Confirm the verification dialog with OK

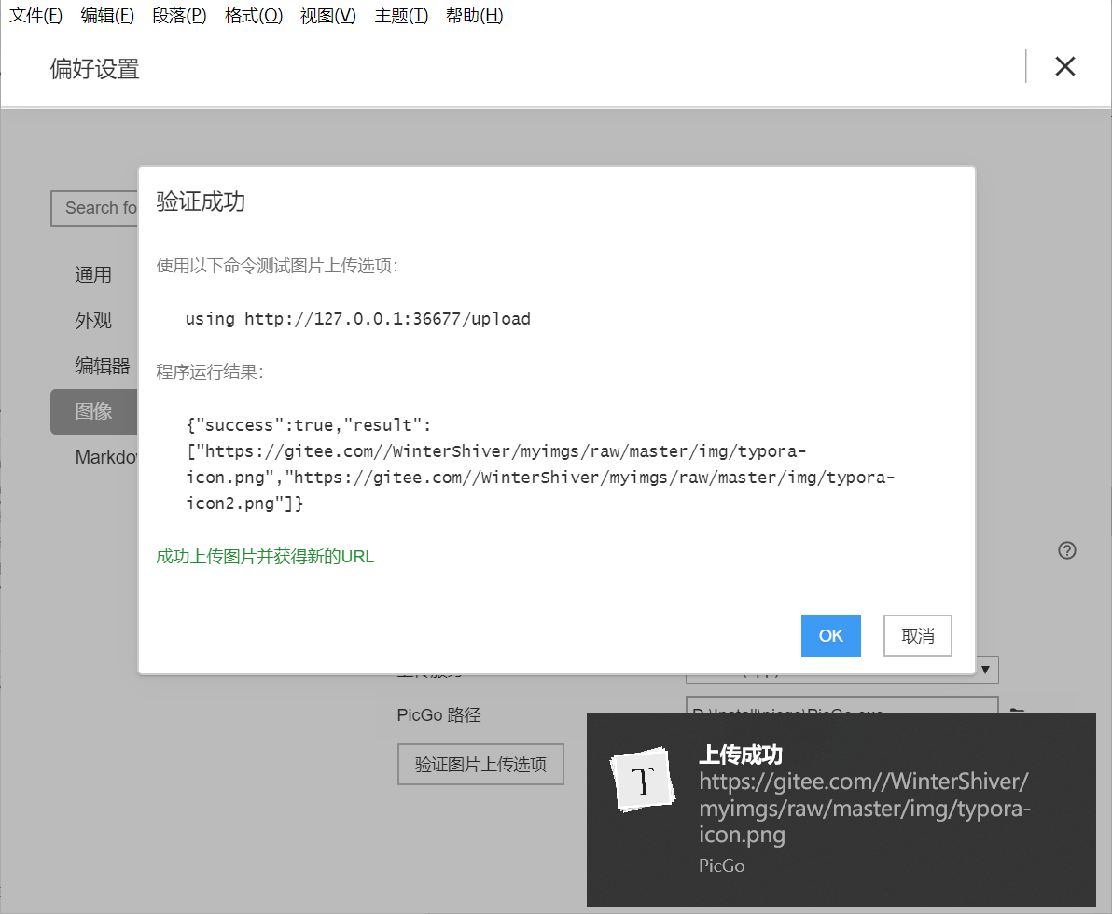[x=830, y=635]
